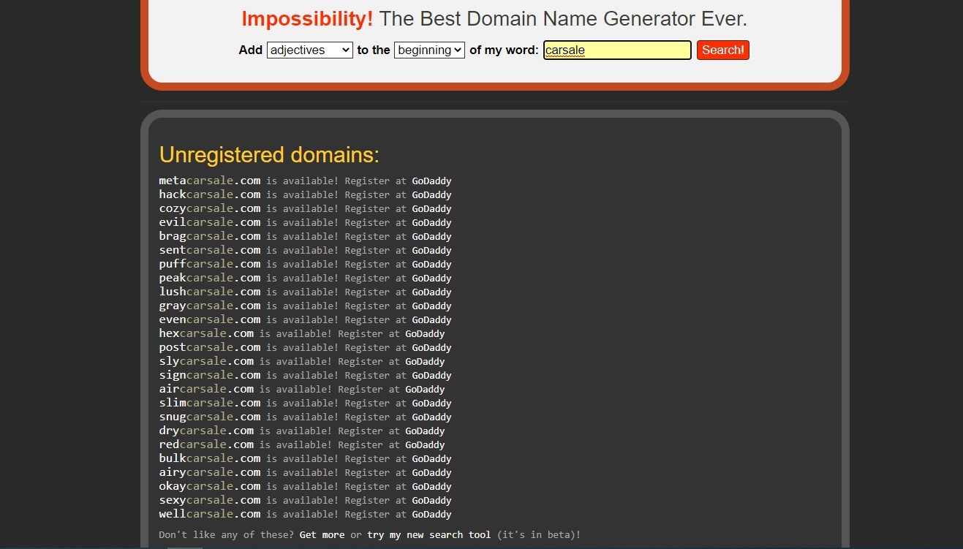Image resolution: width=963 pixels, height=549 pixels.
Task: Open the redcarsale.com domain link
Action: 207,444
